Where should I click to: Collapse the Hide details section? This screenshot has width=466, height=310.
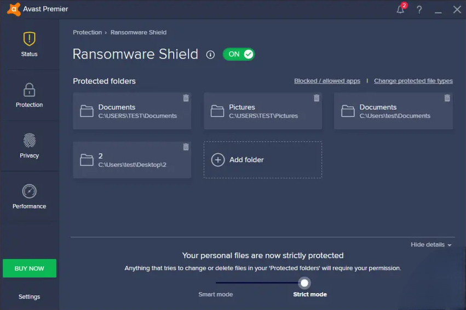tap(431, 245)
